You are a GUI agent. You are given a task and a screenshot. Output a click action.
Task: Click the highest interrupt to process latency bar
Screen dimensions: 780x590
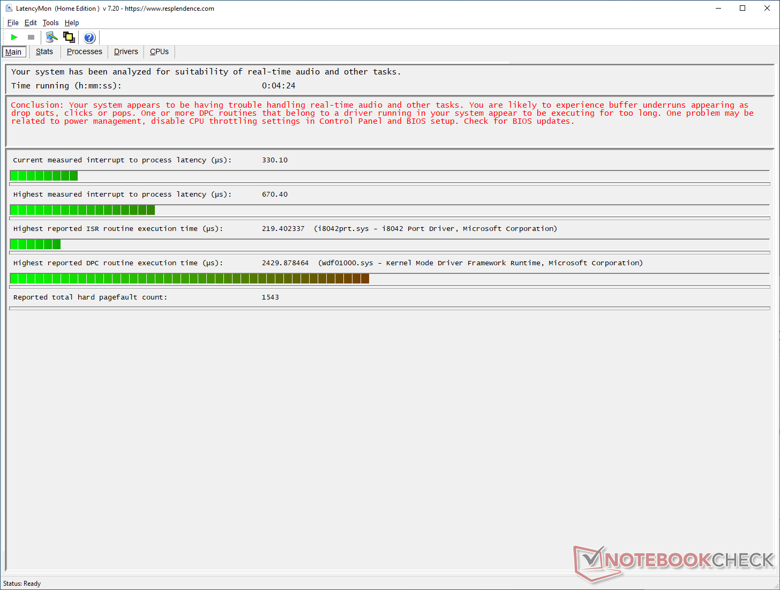[x=389, y=210]
